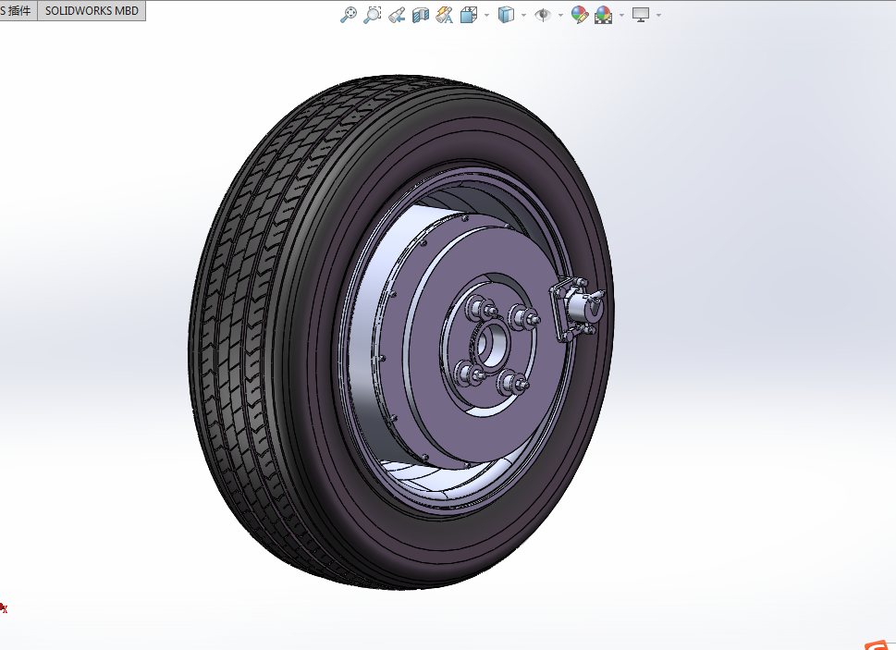Select the brake caliper part on the wheel
The width and height of the screenshot is (896, 650).
(x=576, y=309)
